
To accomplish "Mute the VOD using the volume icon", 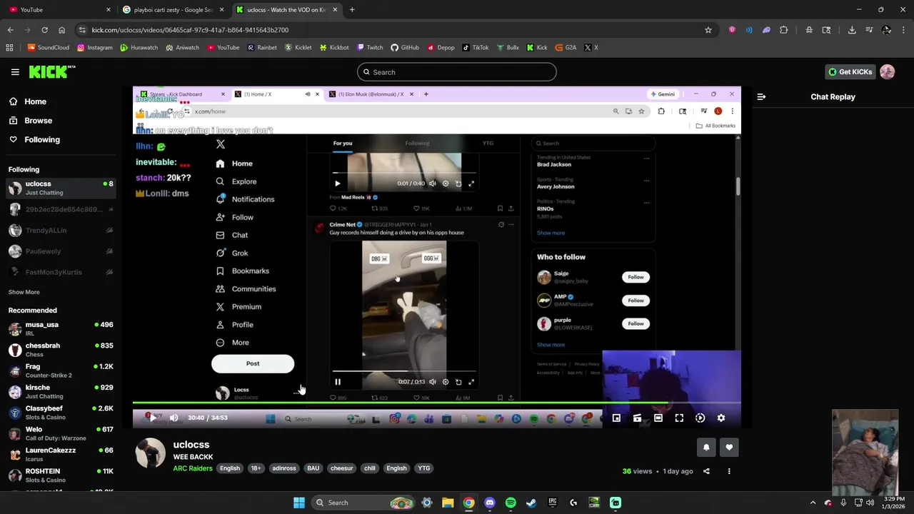I will coord(174,418).
